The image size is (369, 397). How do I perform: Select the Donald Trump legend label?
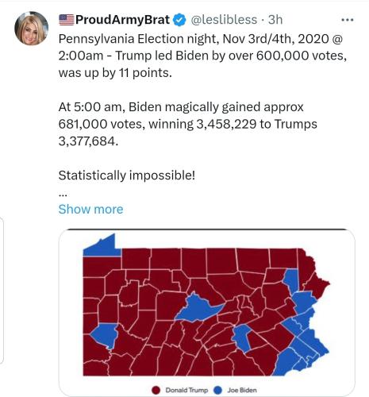[186, 390]
